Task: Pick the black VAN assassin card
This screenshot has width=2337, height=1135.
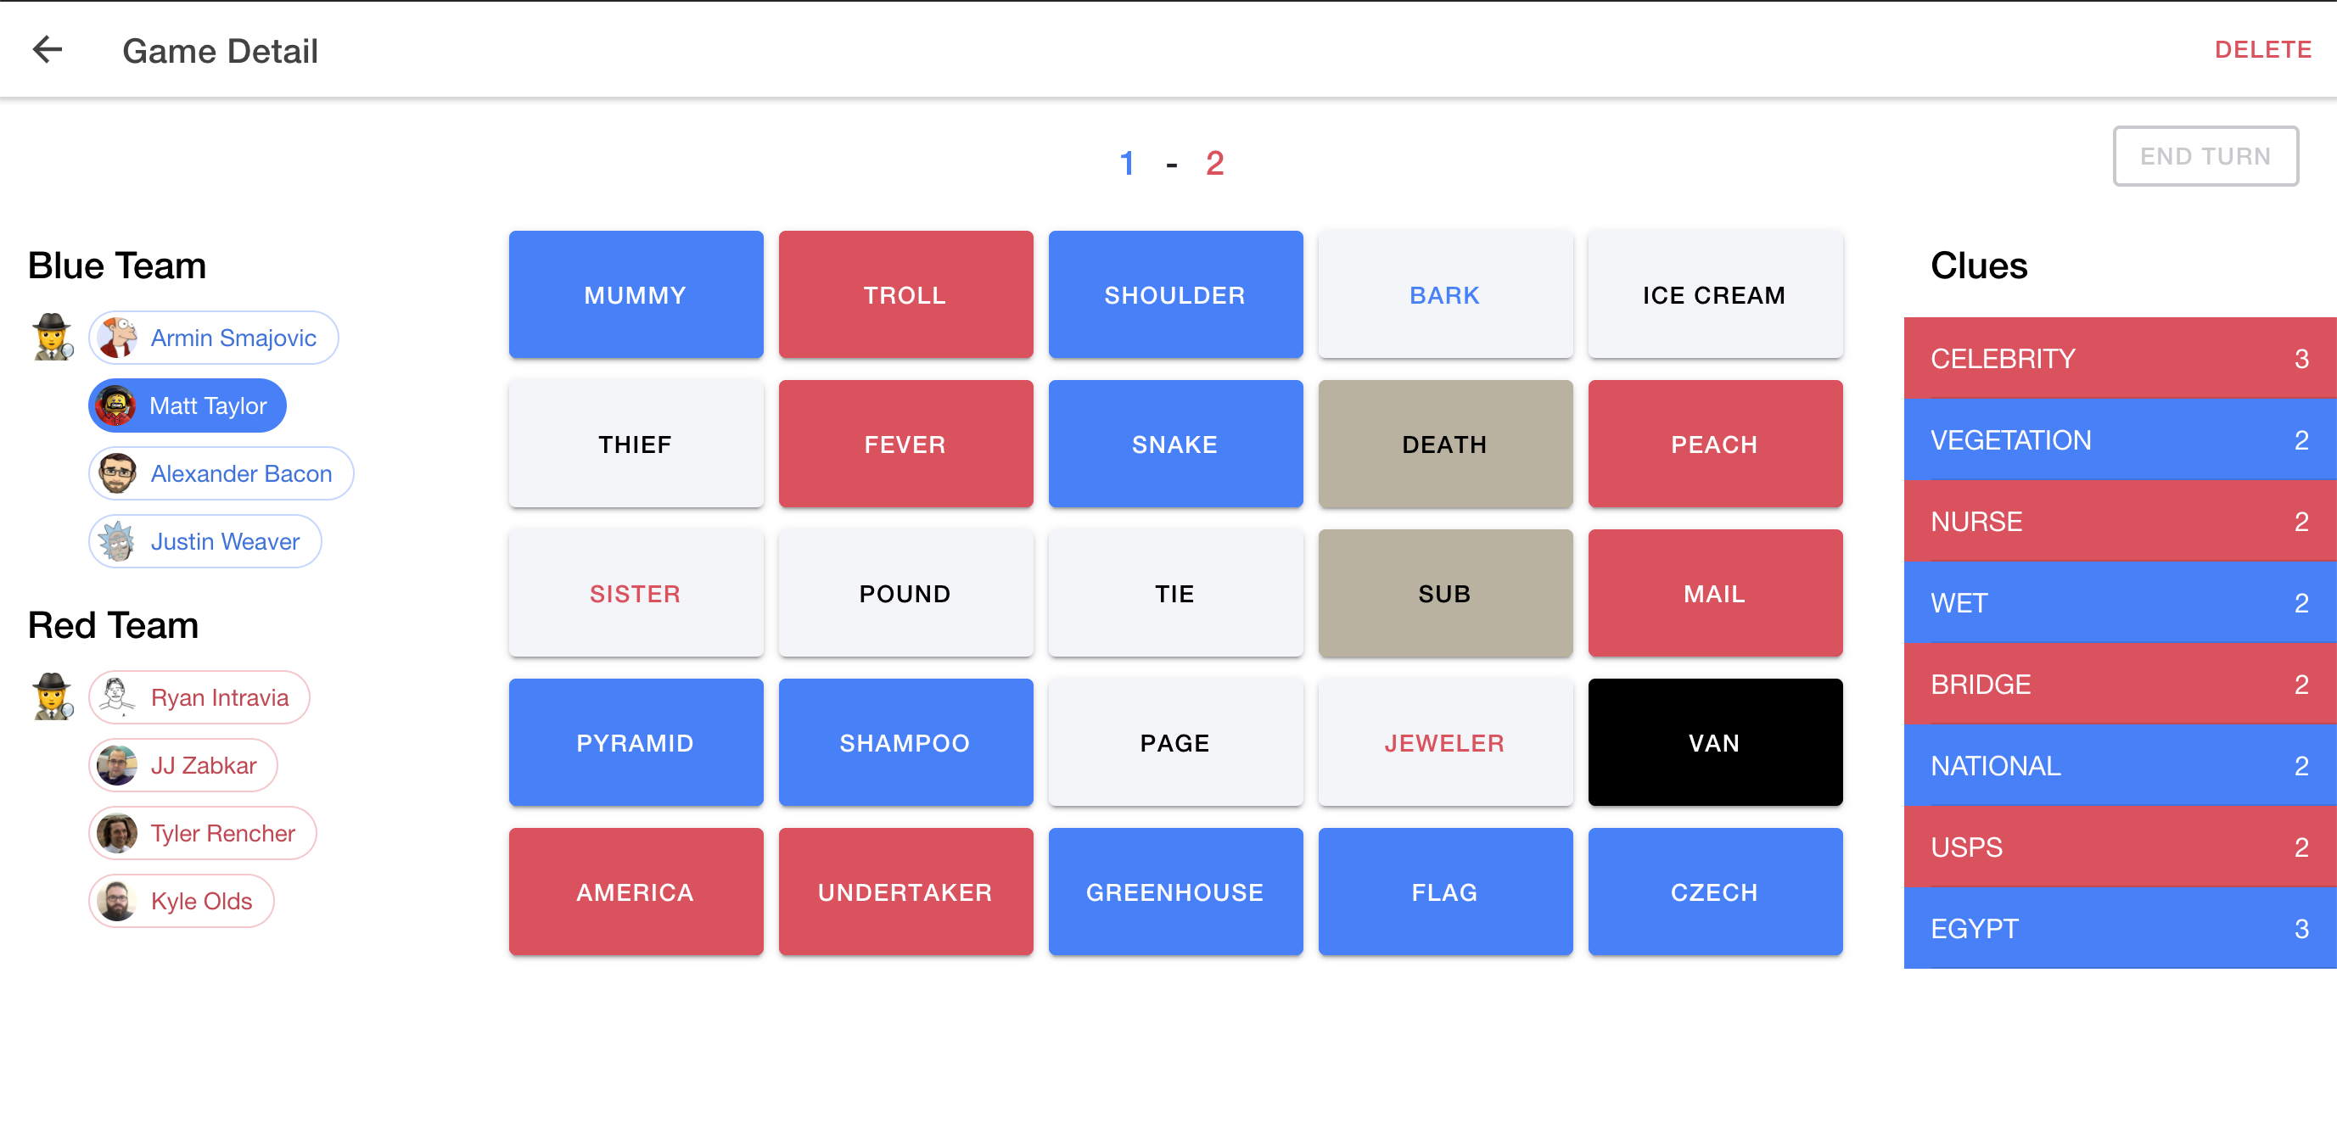Action: click(x=1715, y=743)
